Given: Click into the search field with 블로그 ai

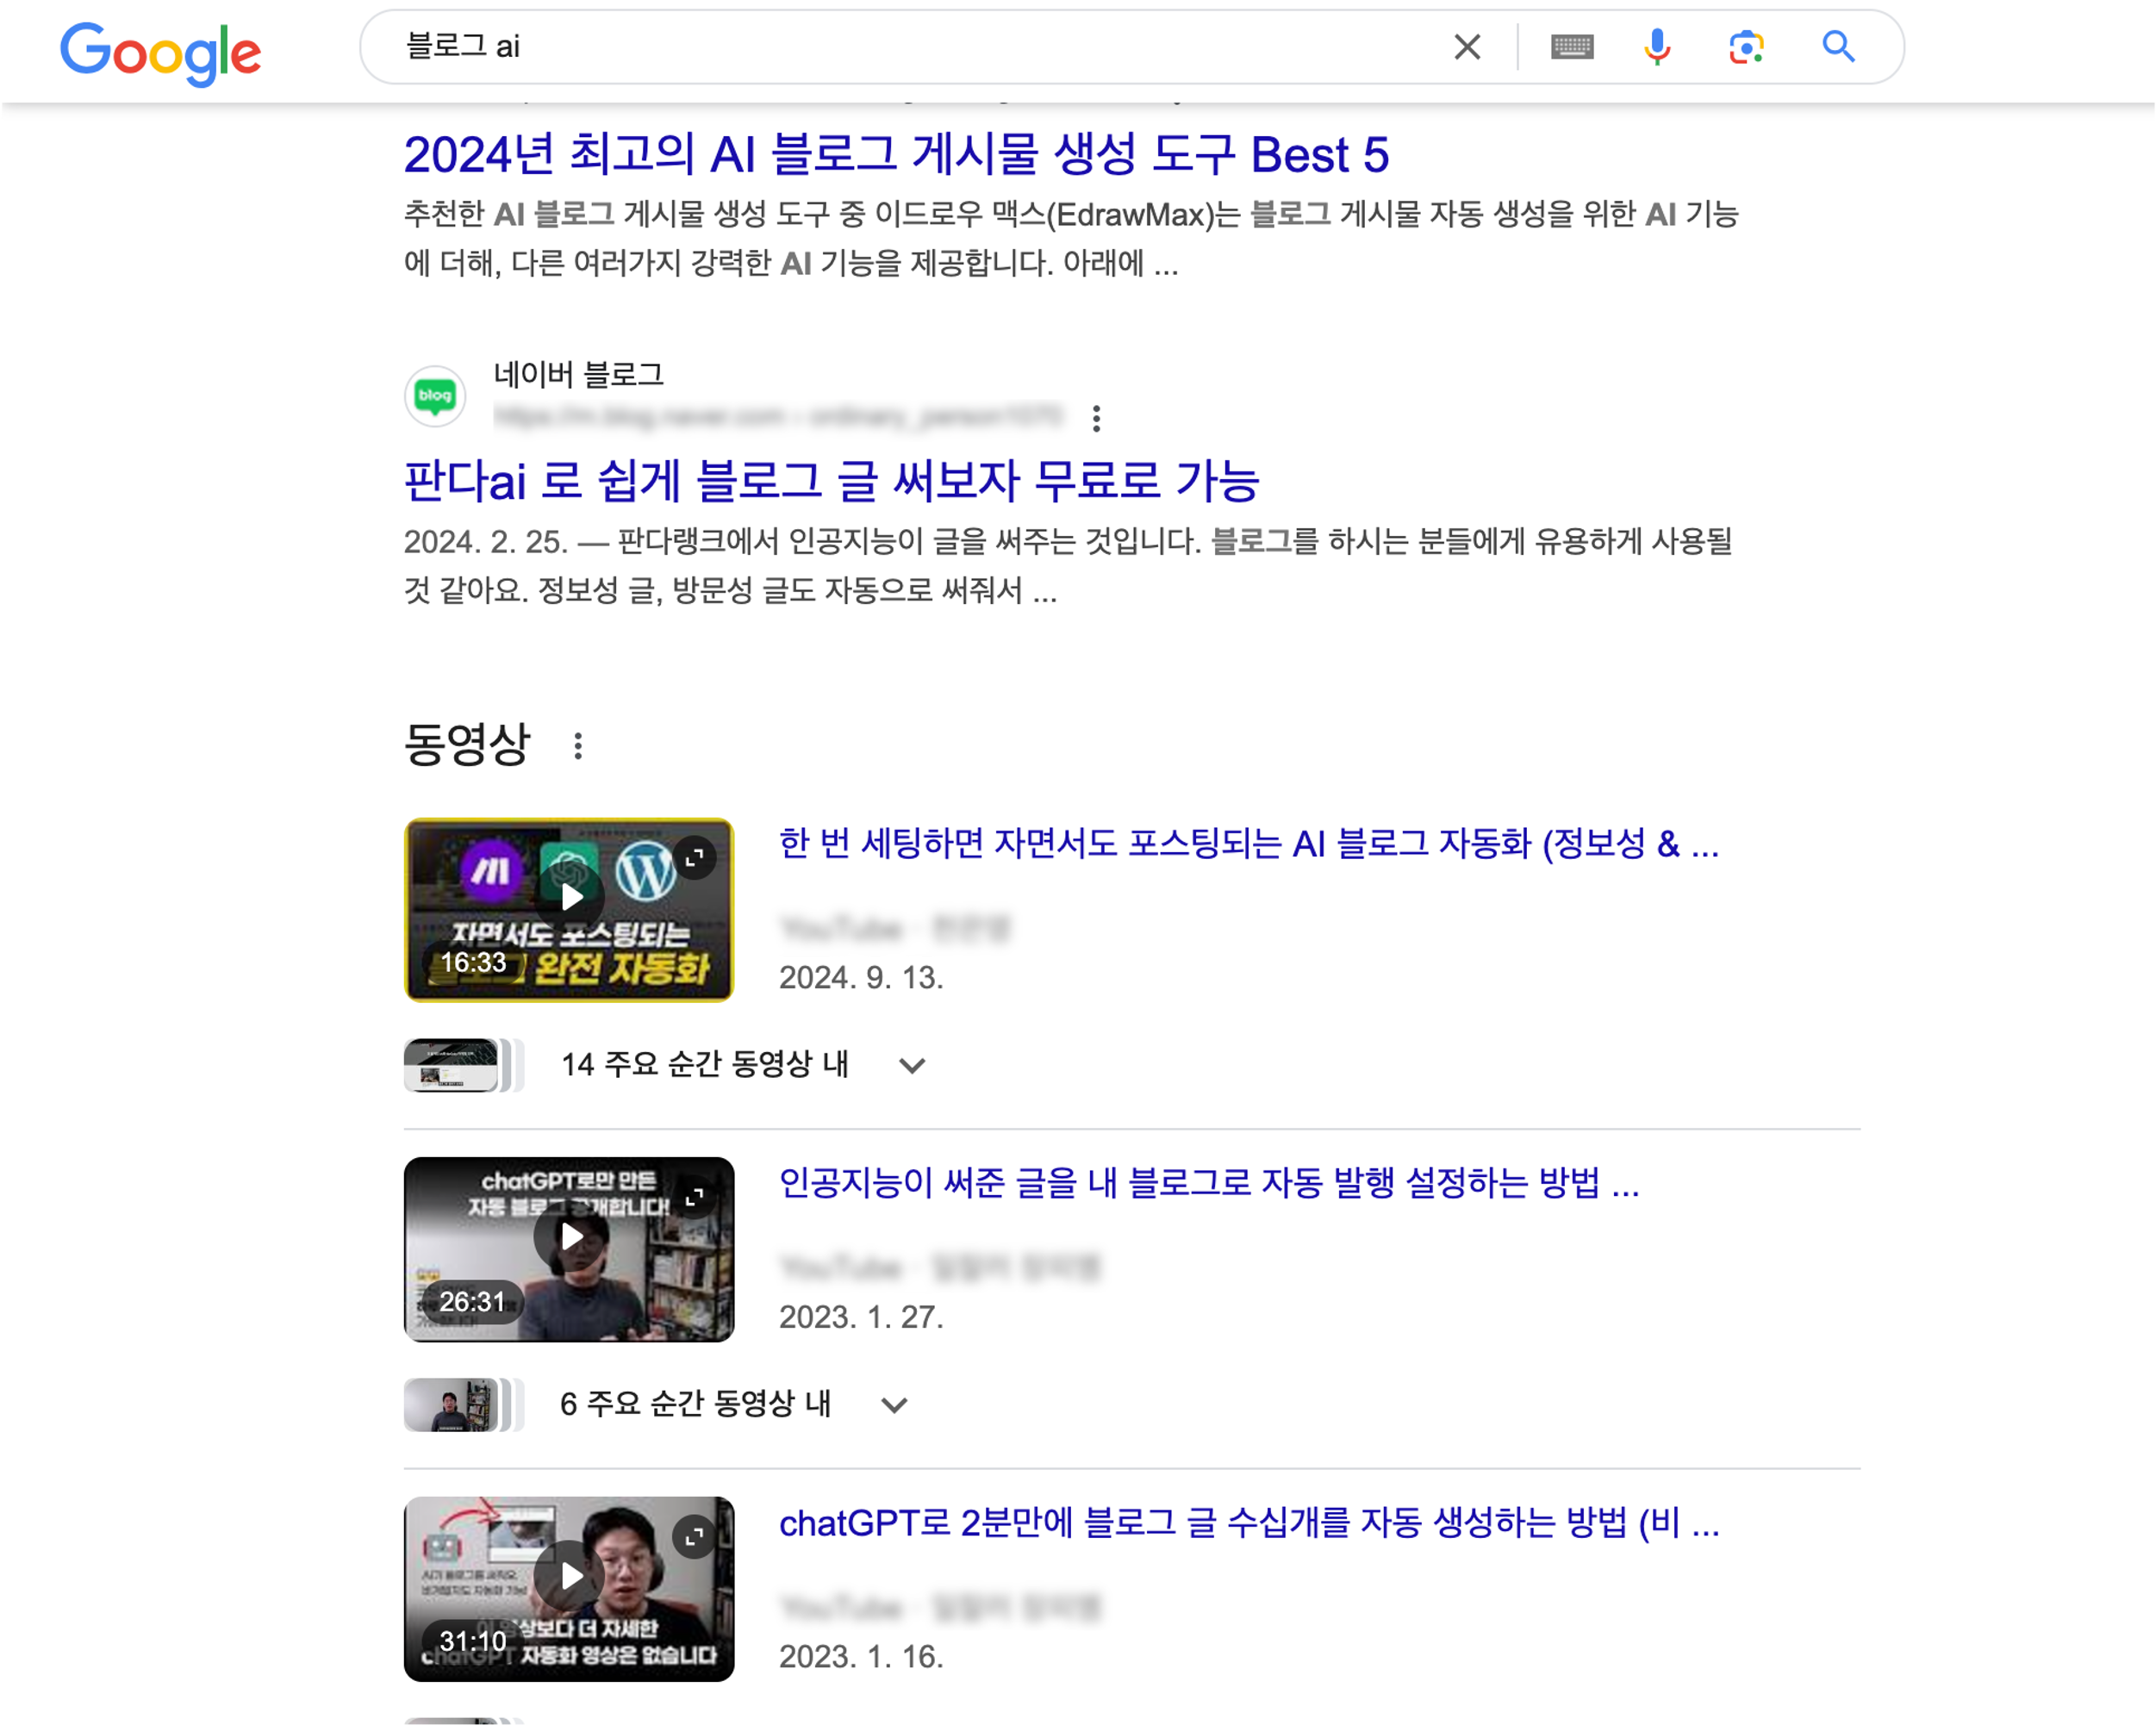Looking at the screenshot, I should tap(920, 47).
